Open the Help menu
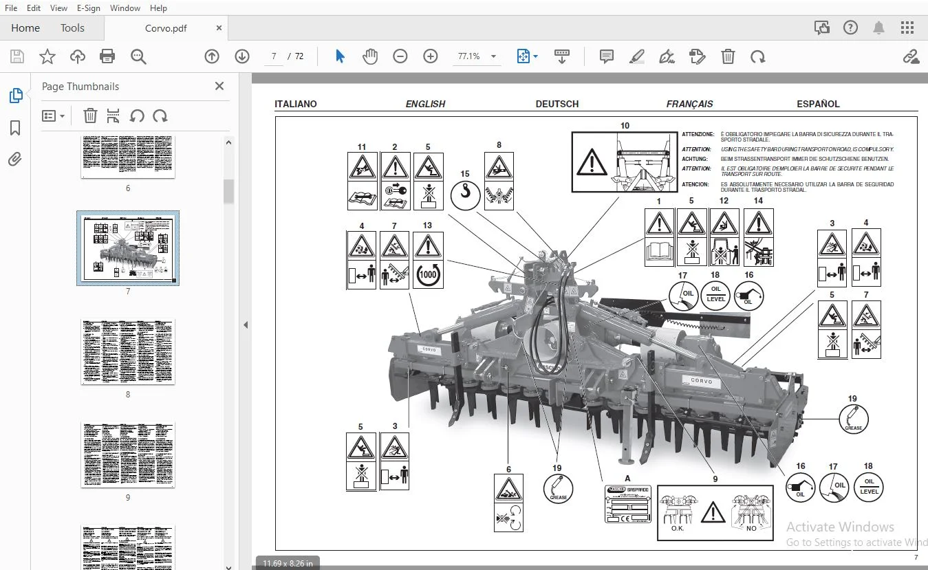This screenshot has height=570, width=928. 158,8
